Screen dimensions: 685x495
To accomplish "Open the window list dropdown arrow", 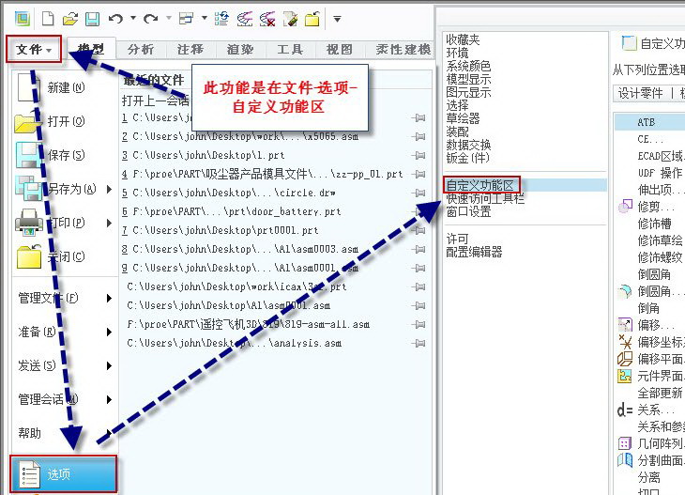I will (204, 18).
